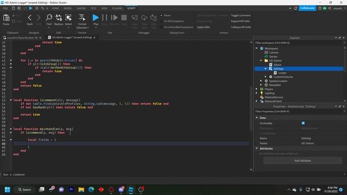Click the share icon next to username
347x195 pixels.
click(x=330, y=8)
